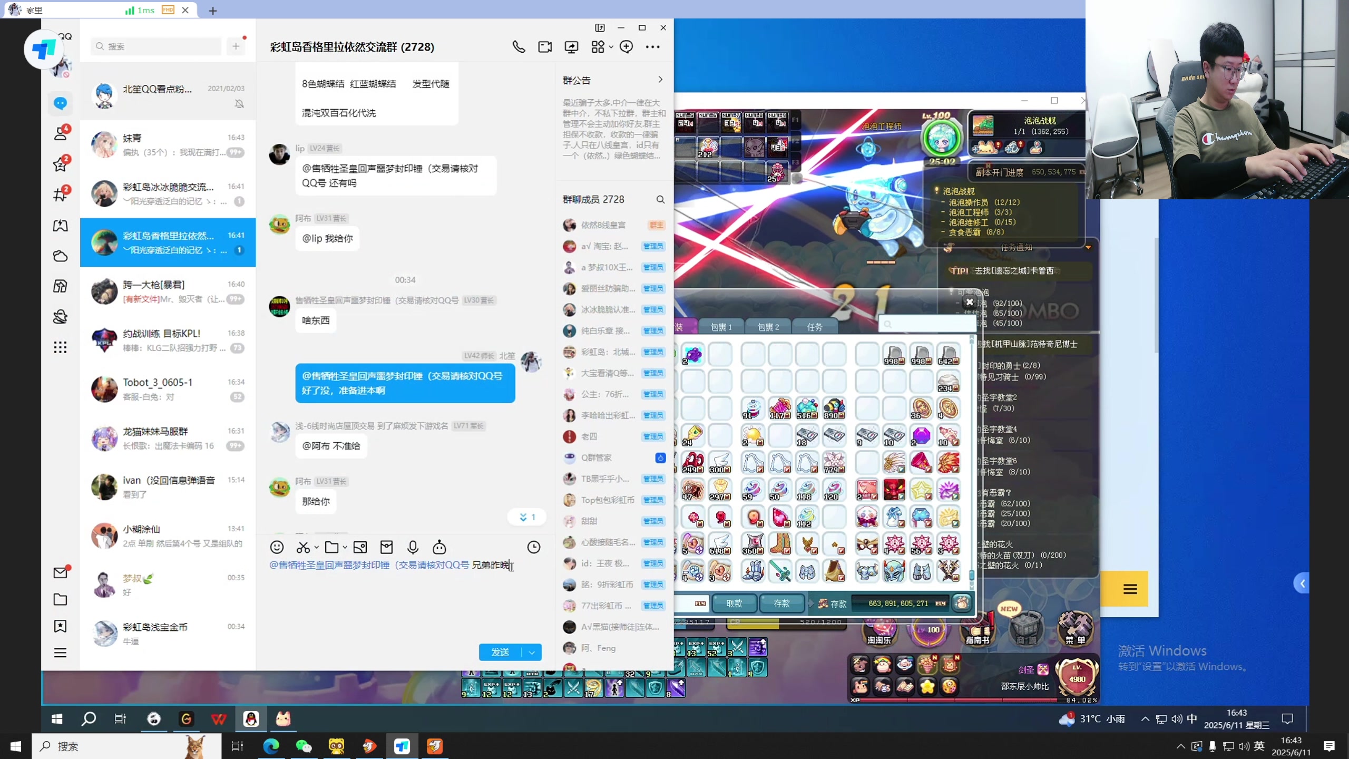This screenshot has width=1349, height=759.
Task: Open Contacts icon in QQ sidebar
Action: point(60,134)
